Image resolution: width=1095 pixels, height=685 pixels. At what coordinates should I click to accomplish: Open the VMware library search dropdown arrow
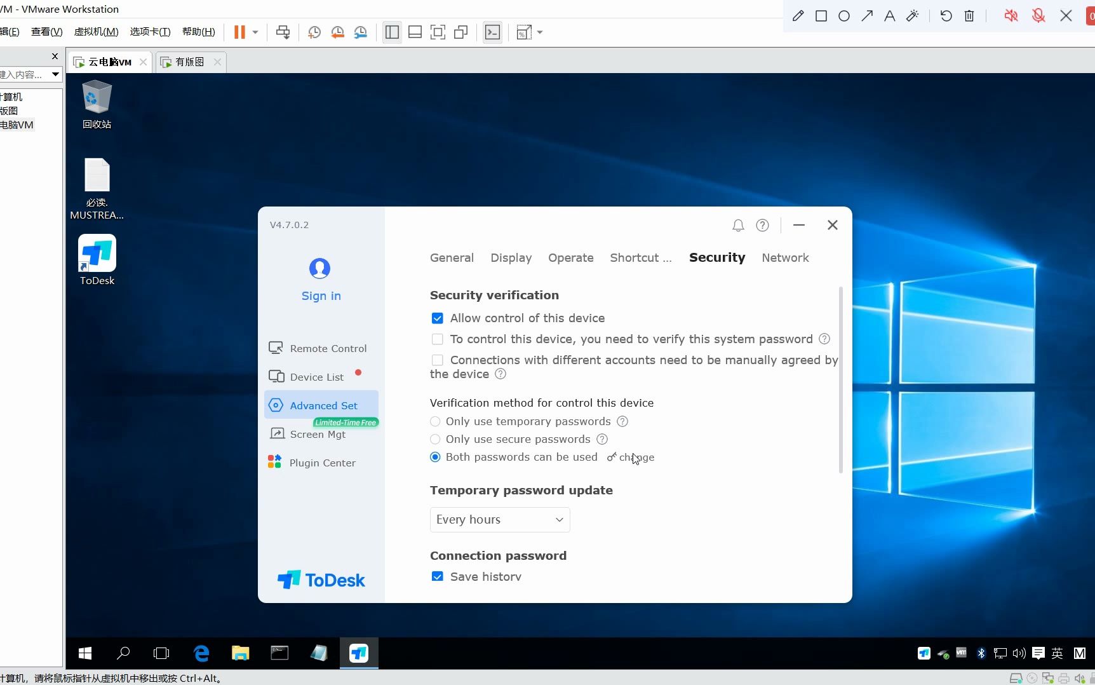pos(55,75)
